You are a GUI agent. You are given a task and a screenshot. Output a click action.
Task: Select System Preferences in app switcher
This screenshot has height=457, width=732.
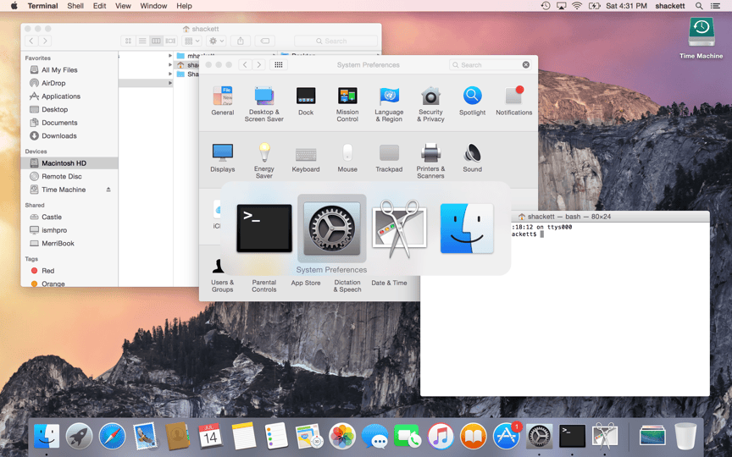(x=331, y=228)
